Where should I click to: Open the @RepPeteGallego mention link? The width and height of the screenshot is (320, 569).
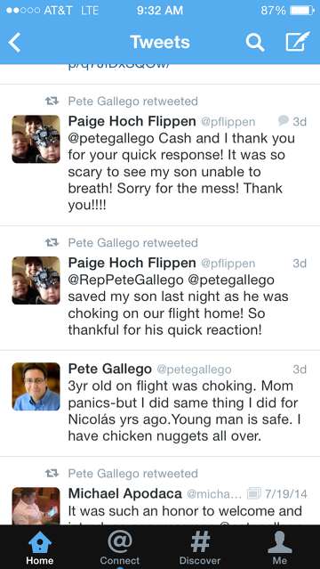coord(125,280)
